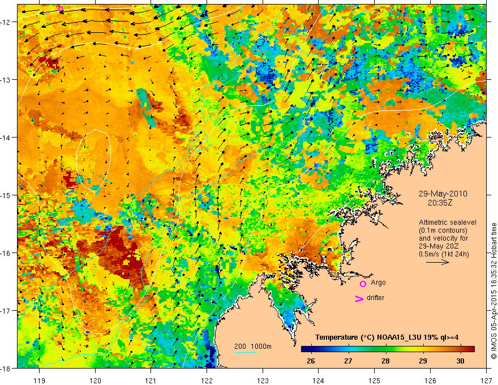This screenshot has width=498, height=385.
Task: Click the '29-May-2010' date text
Action: (x=443, y=194)
